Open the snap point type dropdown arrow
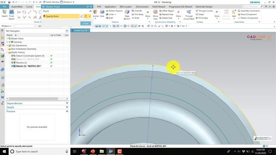Screen dimensions: 276x155 click(90, 16)
